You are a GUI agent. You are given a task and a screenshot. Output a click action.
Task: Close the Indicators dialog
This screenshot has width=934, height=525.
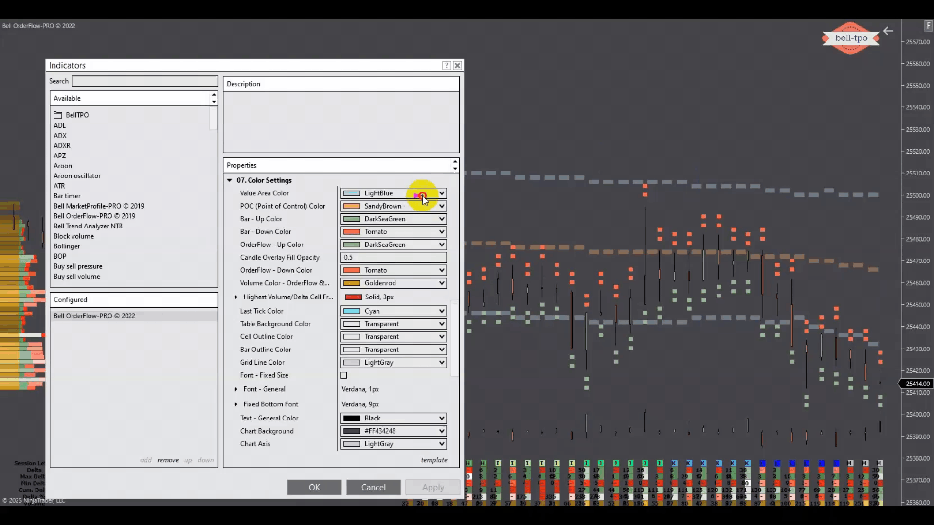coord(457,66)
